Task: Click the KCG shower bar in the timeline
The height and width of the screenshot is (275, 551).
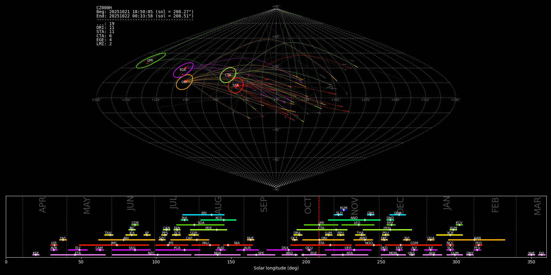Action: pyautogui.click(x=218, y=220)
